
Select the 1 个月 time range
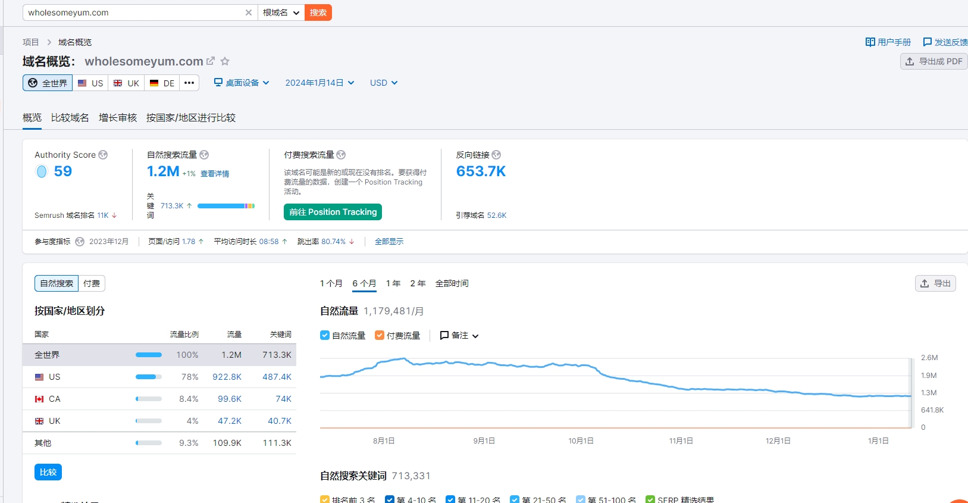pos(331,283)
